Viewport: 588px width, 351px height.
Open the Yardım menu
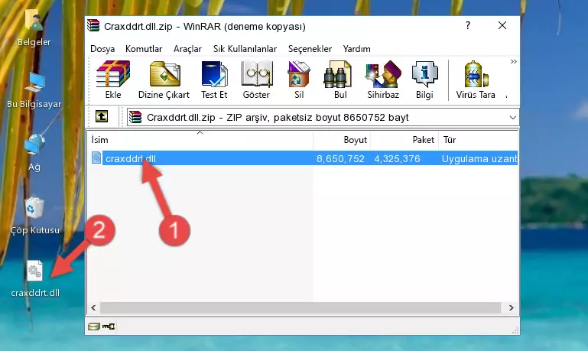click(x=356, y=49)
